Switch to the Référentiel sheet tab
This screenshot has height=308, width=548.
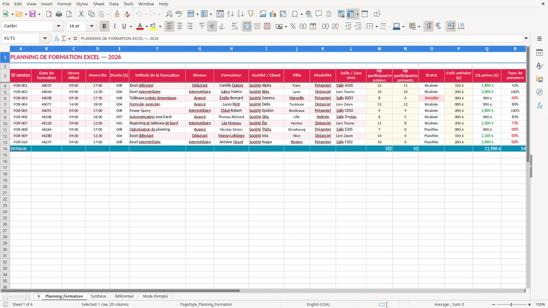click(x=124, y=297)
